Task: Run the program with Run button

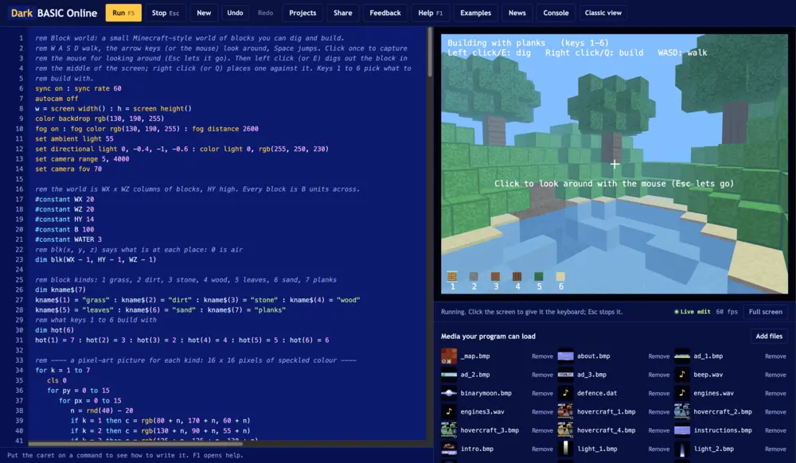Action: [x=123, y=13]
